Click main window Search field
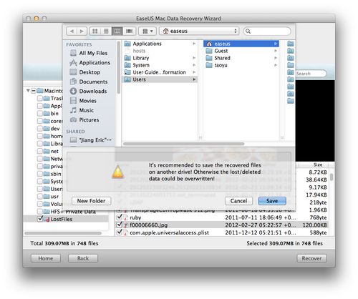This screenshot has height=299, width=358. pos(311,74)
